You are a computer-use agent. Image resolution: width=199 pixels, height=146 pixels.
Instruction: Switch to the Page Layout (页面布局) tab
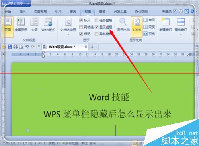click(40, 12)
